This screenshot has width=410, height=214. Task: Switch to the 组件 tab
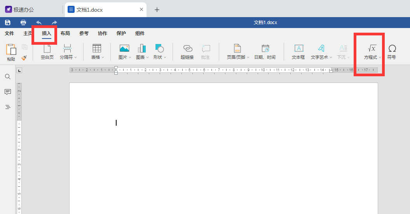pos(140,33)
